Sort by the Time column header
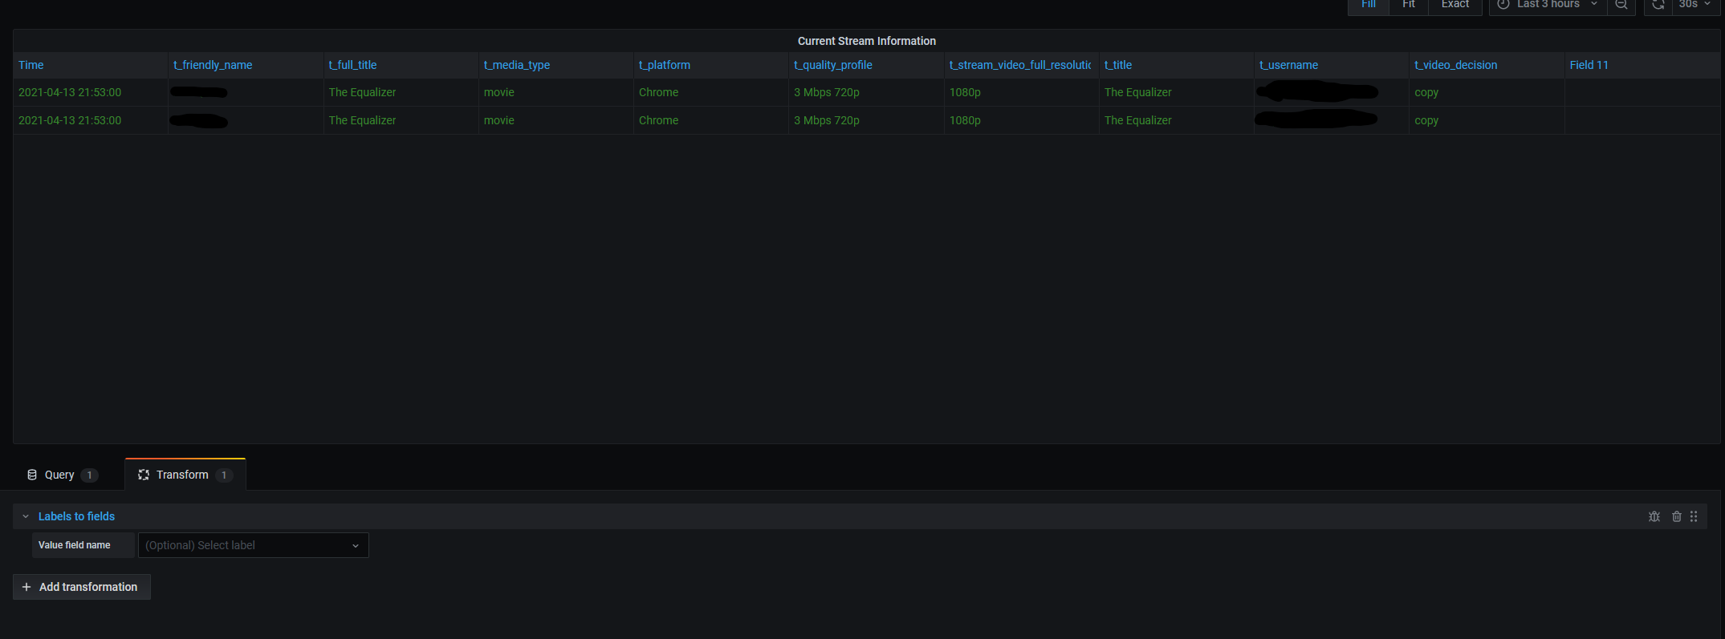This screenshot has width=1725, height=639. (31, 65)
